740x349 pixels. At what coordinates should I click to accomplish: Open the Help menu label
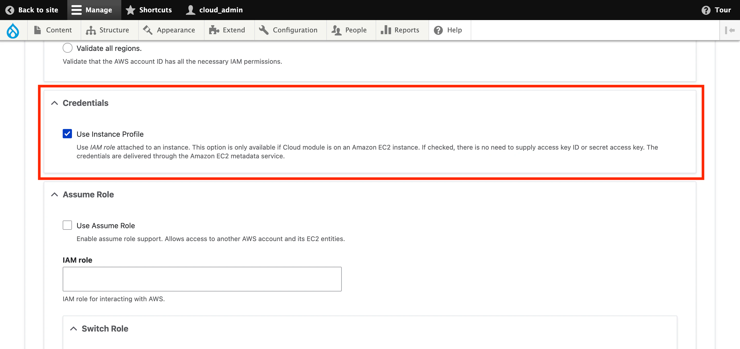click(455, 30)
